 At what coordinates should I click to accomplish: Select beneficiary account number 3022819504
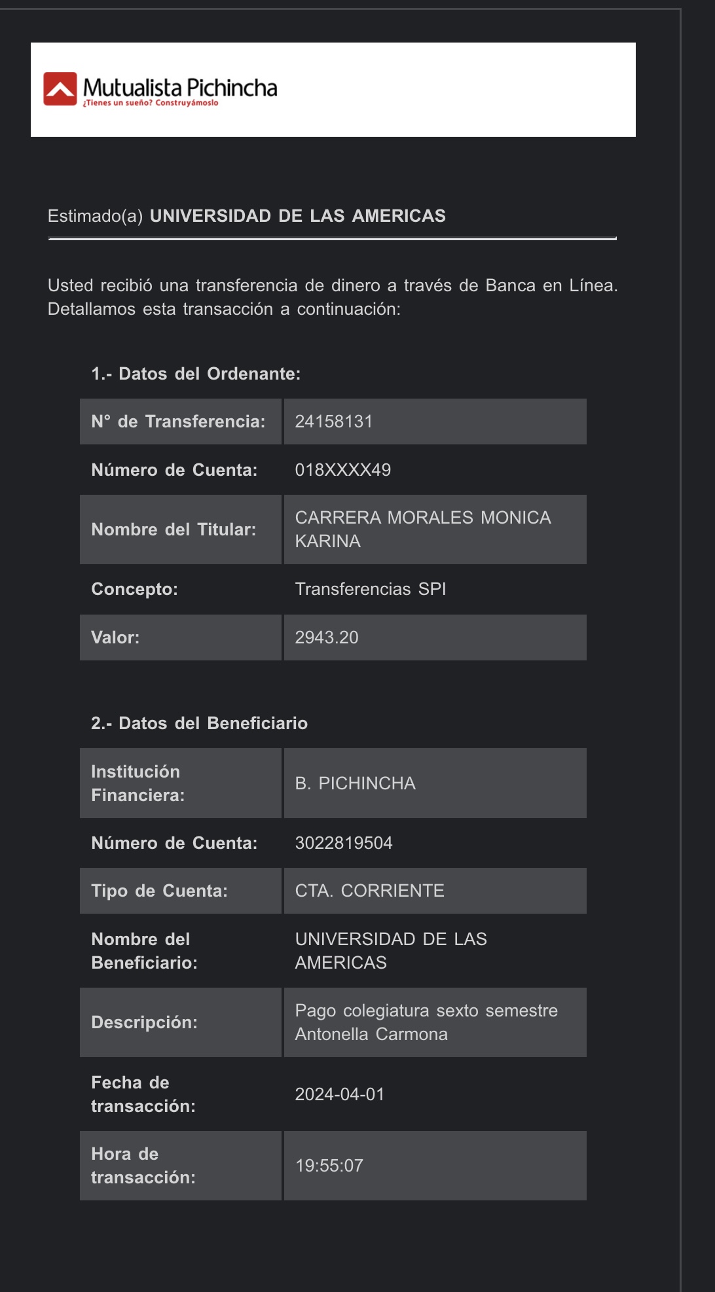344,843
